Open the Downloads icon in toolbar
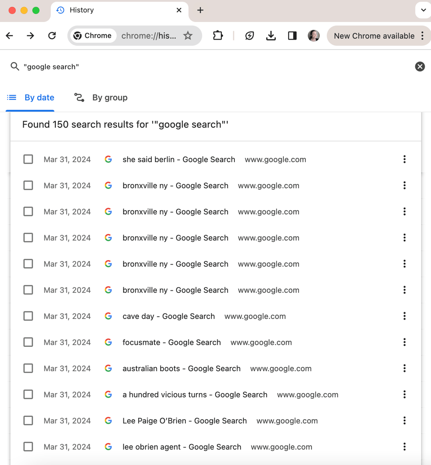The image size is (431, 465). (x=271, y=36)
